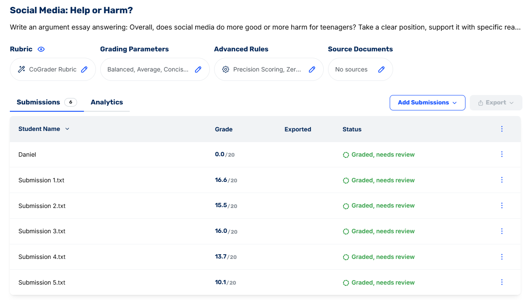Click the CoGrader Rubric magic wand icon
This screenshot has width=531, height=306.
[21, 69]
